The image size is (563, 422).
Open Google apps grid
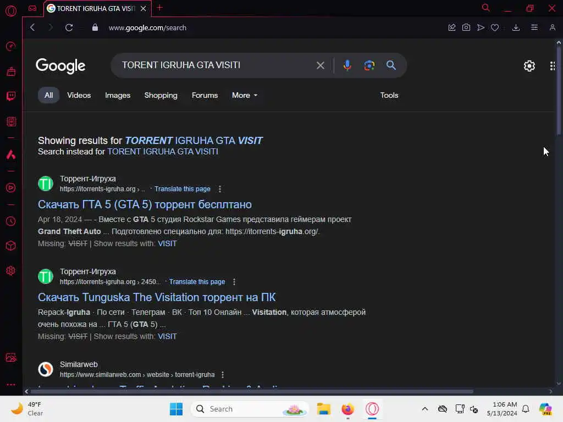(x=553, y=66)
